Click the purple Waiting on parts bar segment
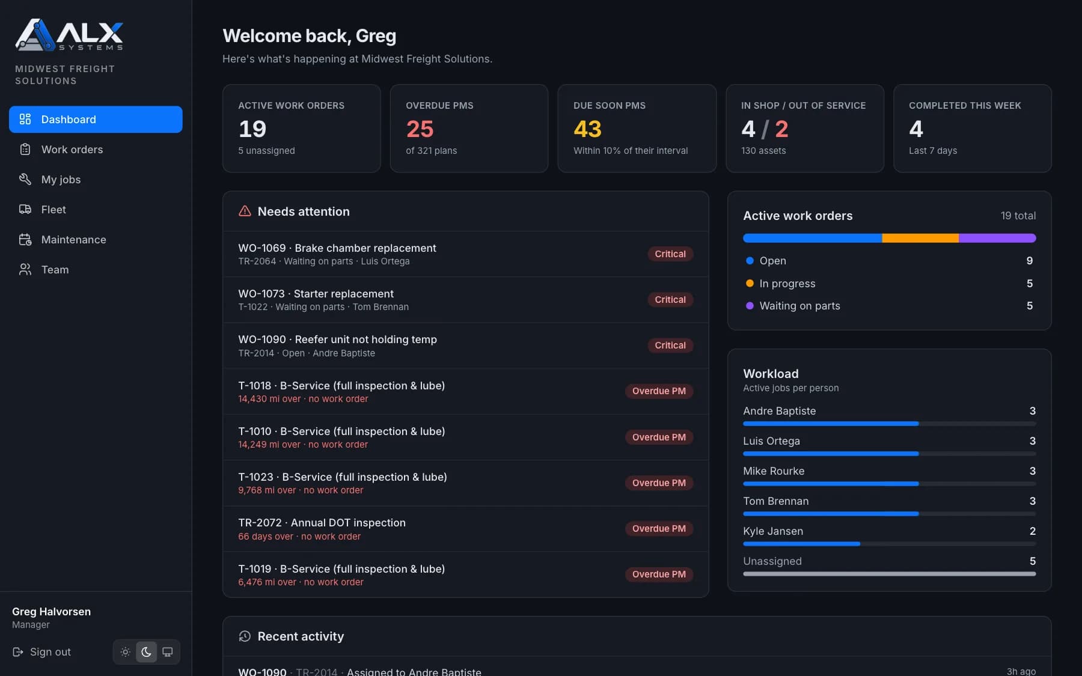1082x676 pixels. click(x=997, y=238)
